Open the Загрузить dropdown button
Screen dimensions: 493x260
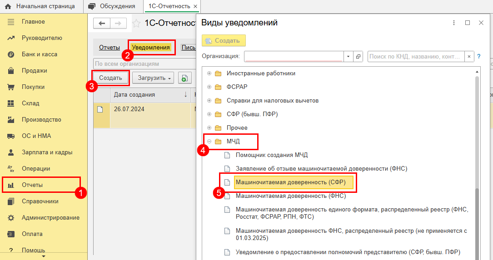[x=154, y=78]
